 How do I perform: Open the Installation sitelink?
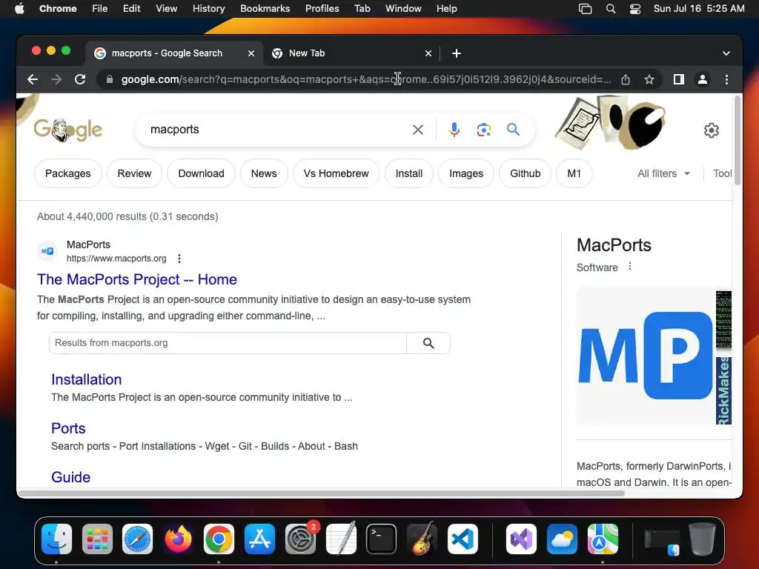coord(86,380)
